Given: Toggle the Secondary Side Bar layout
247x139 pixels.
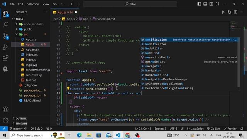Looking at the screenshot, I should tap(211, 4).
